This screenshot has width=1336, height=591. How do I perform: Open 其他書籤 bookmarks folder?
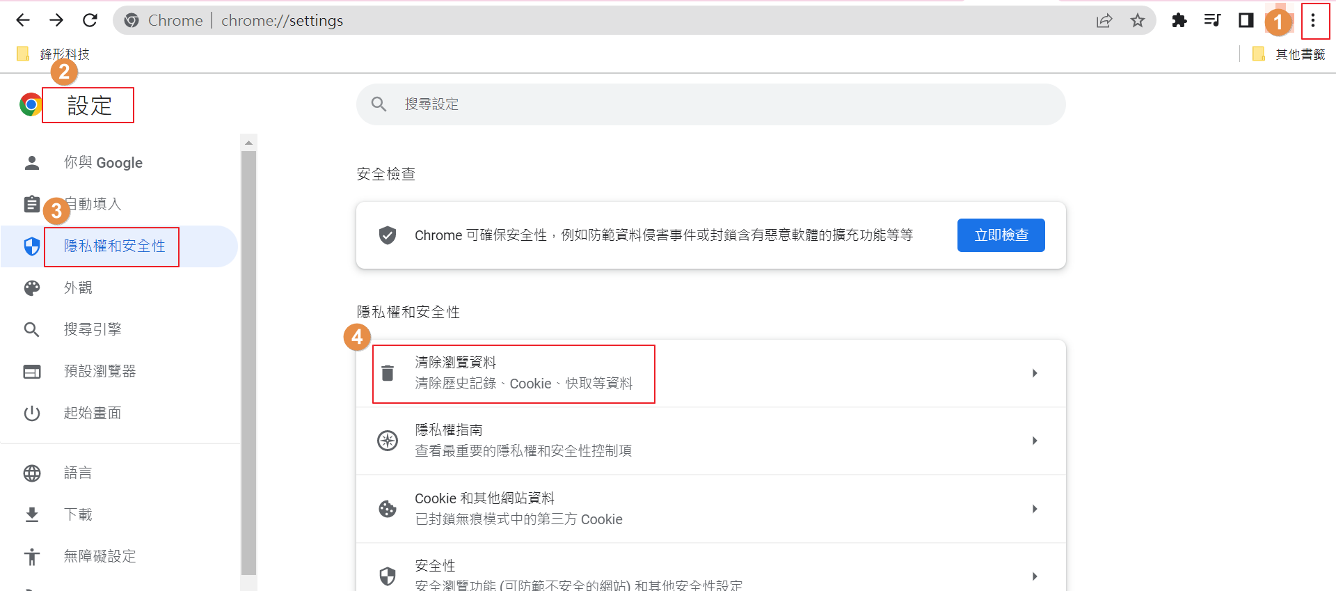[x=1289, y=54]
